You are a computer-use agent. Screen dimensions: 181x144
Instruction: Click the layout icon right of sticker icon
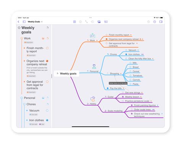[x=106, y=22]
